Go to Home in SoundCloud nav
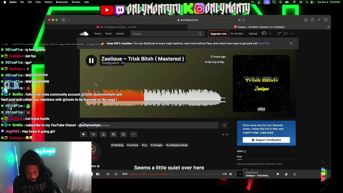Image resolution: width=343 pixels, height=193 pixels. coord(98,34)
